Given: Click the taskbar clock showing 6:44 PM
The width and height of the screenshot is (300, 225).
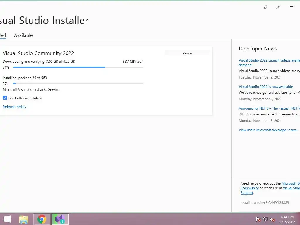Looking at the screenshot, I should click(x=287, y=219).
